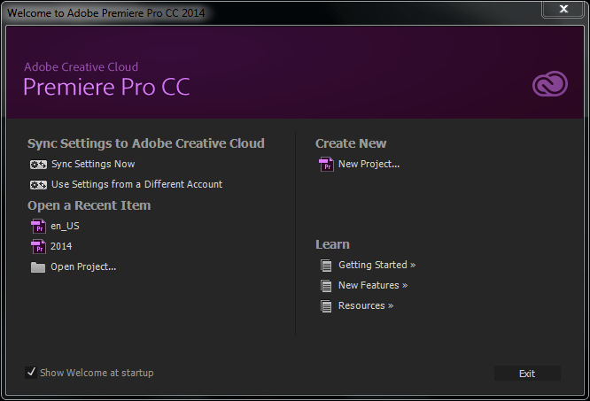Select Open Project... to browse files
Viewport: 590px width, 401px height.
tap(83, 267)
